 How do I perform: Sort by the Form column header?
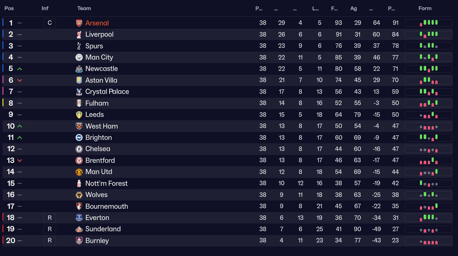425,8
